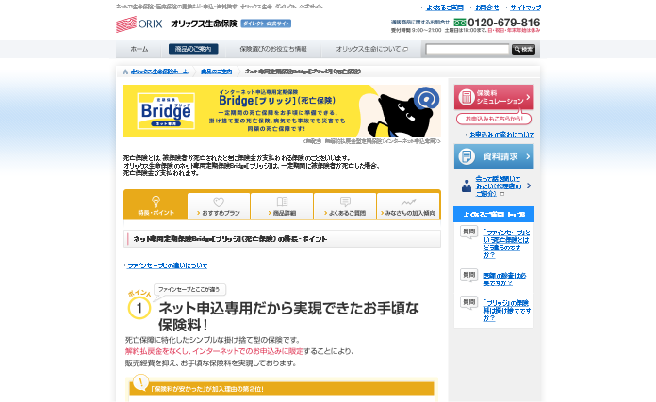656x402 pixels.
Task: Click the book icon on 商品詳細 tab
Action: coord(282,201)
